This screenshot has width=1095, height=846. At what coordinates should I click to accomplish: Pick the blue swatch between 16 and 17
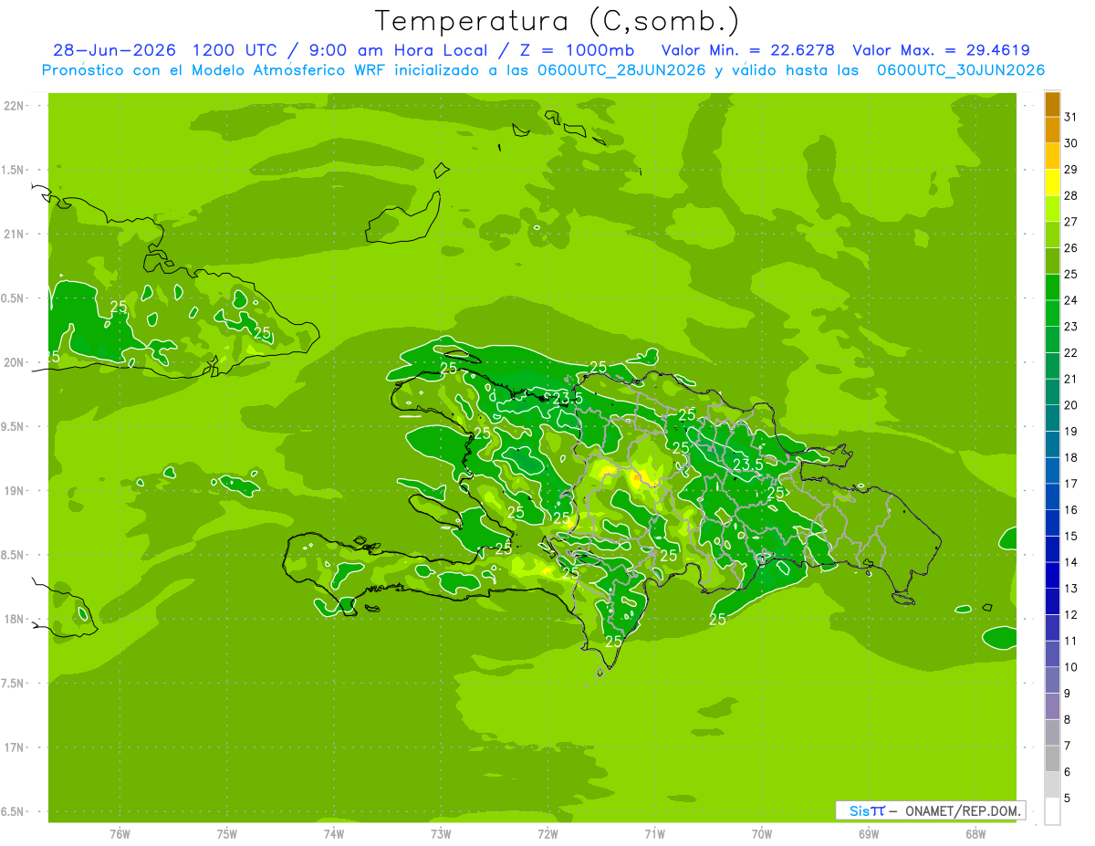pyautogui.click(x=1052, y=496)
